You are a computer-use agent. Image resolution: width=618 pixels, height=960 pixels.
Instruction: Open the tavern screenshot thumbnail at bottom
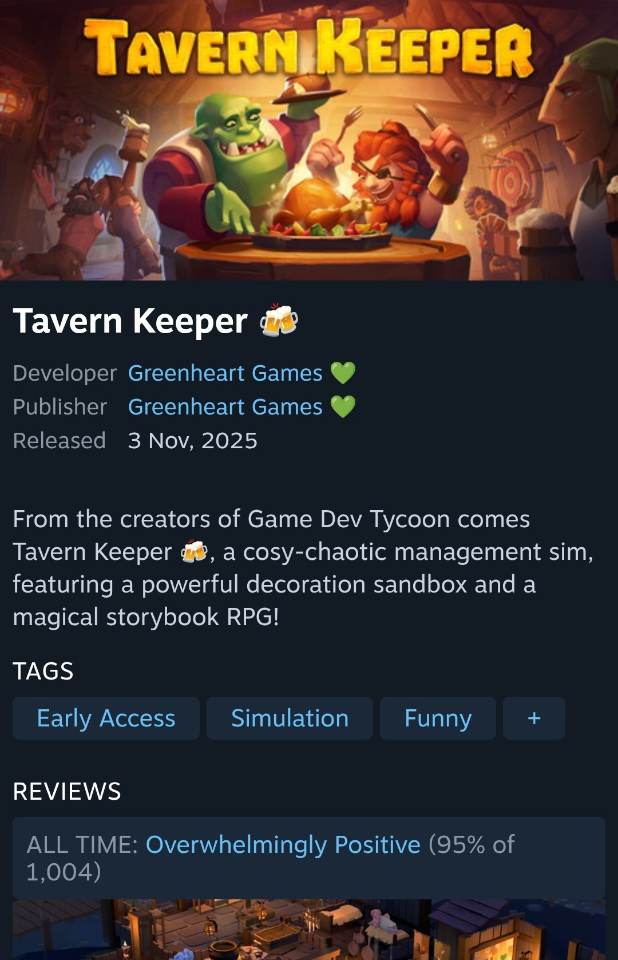(309, 930)
